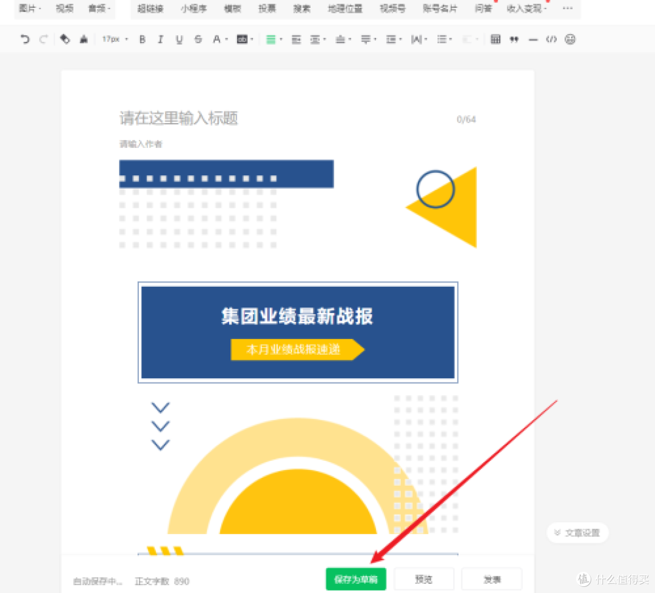The width and height of the screenshot is (655, 593).
Task: Insert 地理位置 location
Action: click(x=345, y=8)
